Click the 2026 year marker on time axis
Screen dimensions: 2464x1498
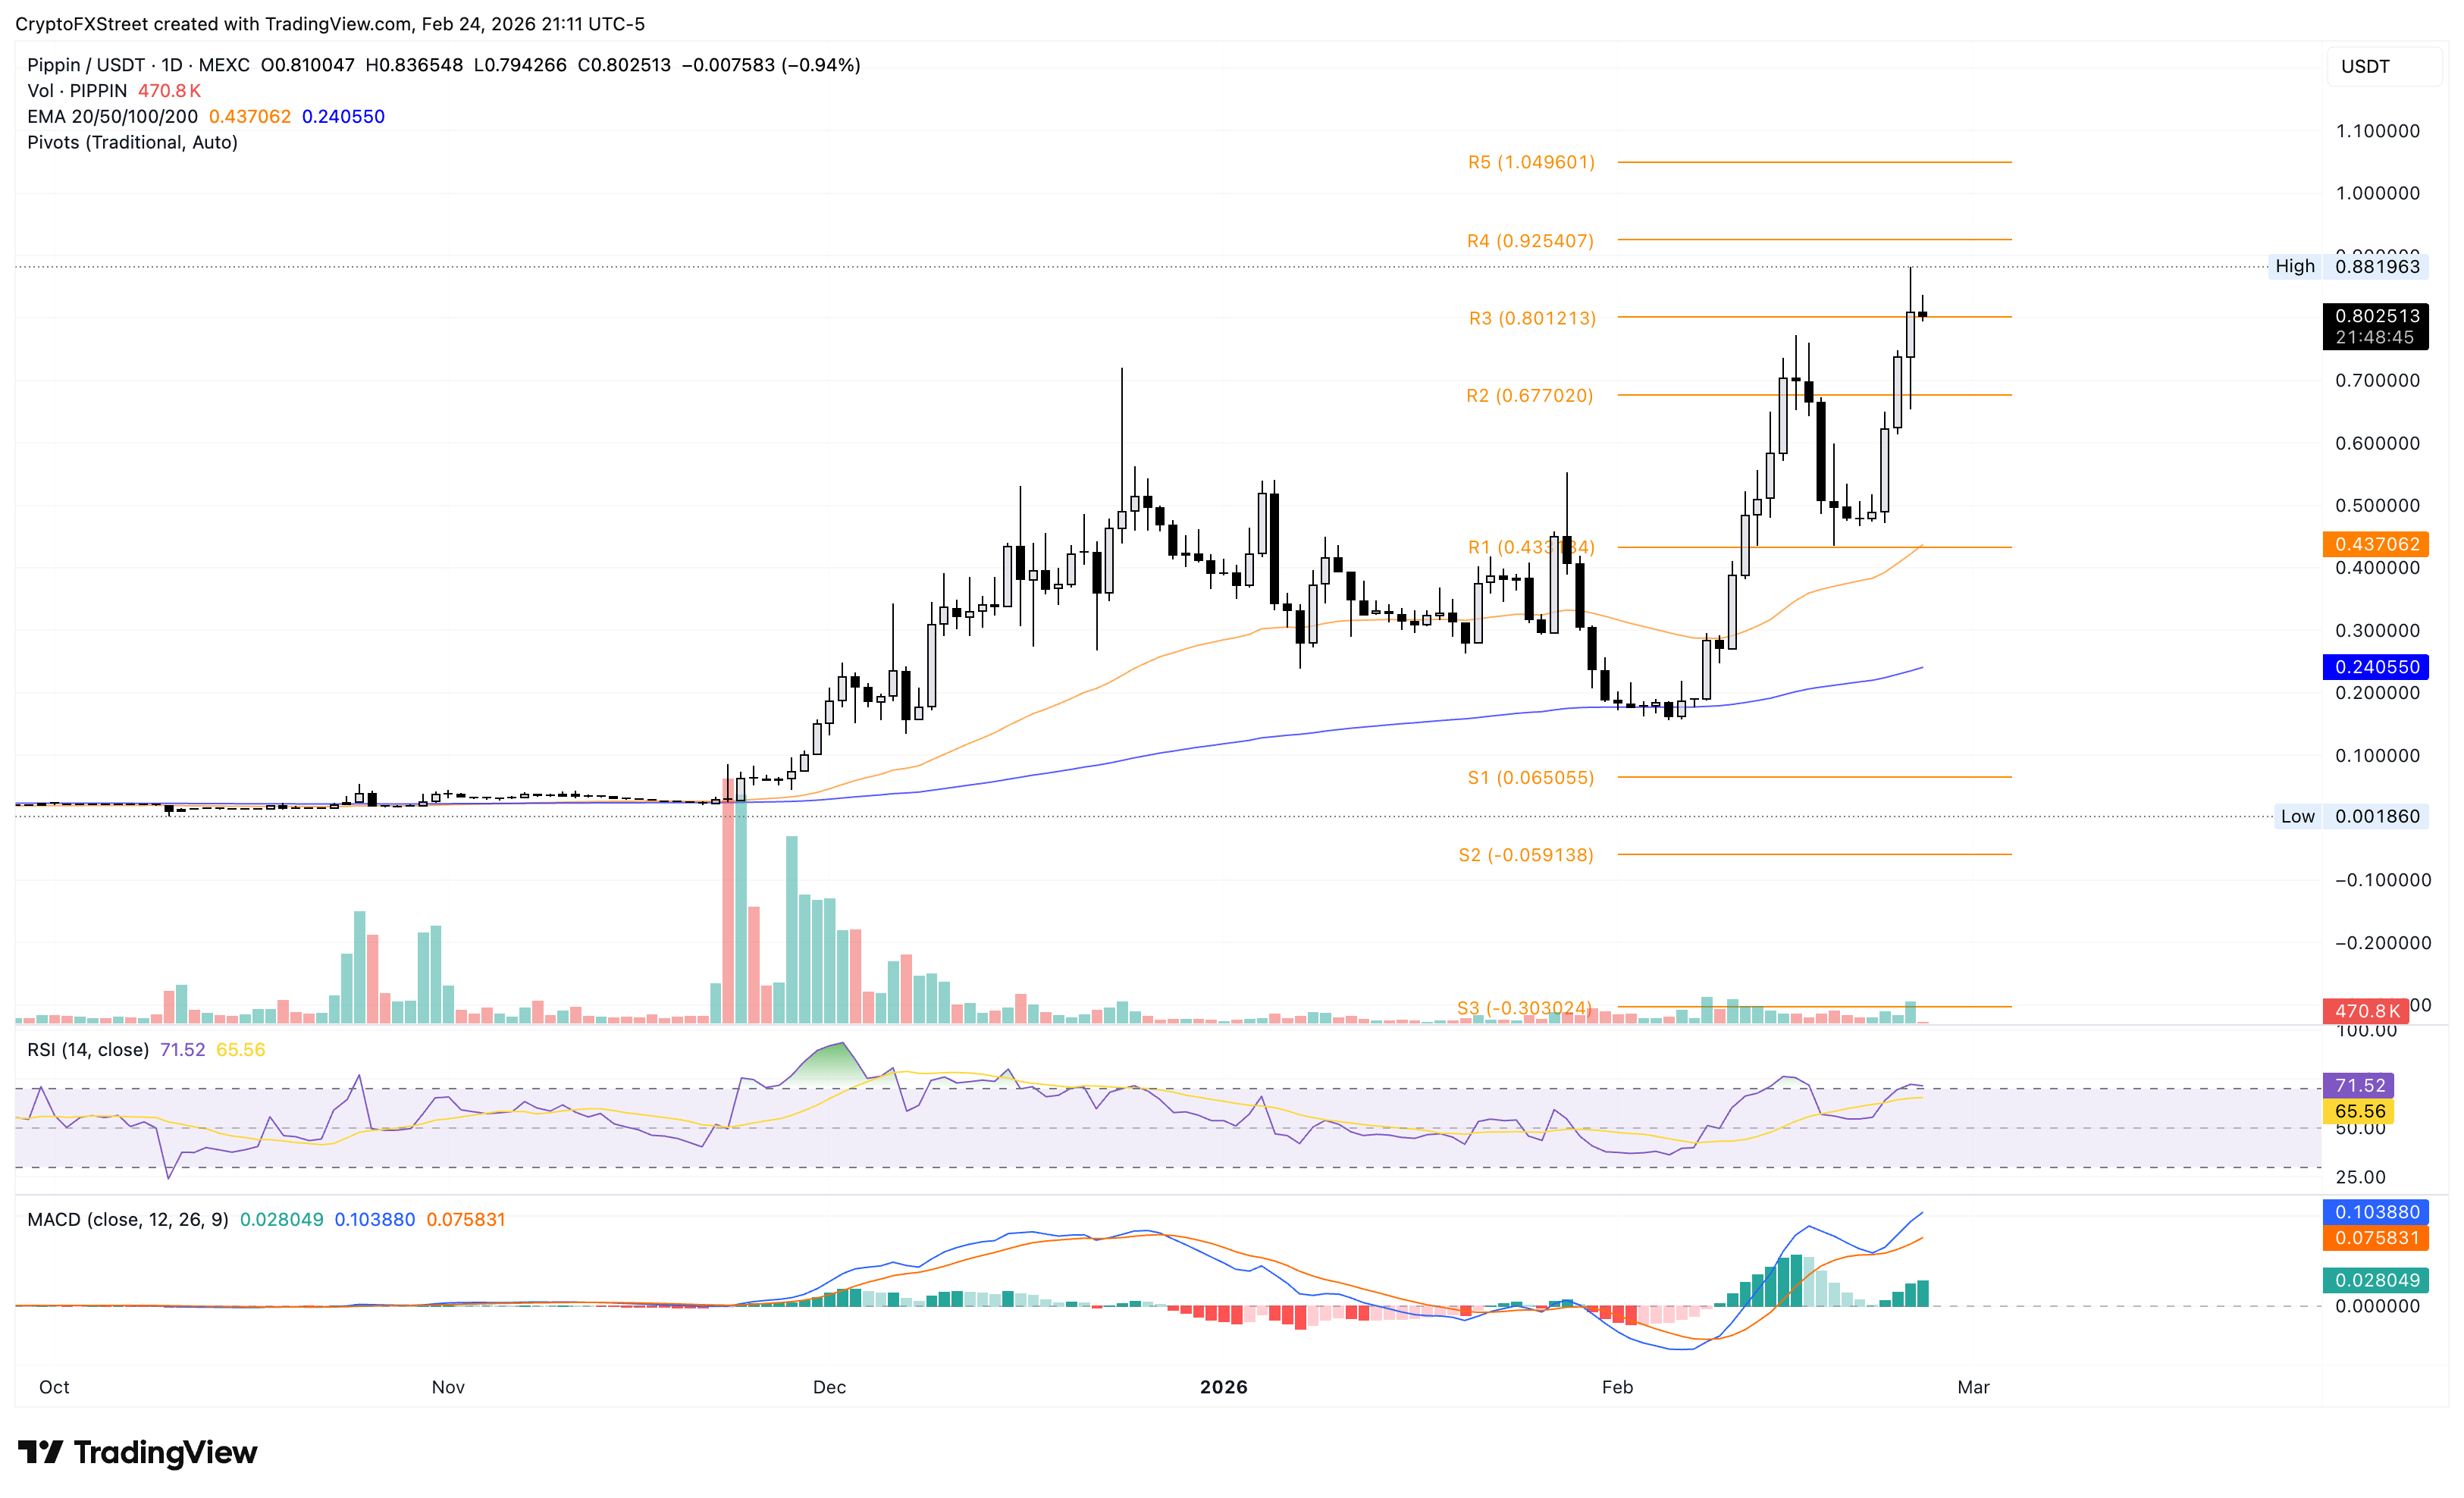pyautogui.click(x=1223, y=1387)
